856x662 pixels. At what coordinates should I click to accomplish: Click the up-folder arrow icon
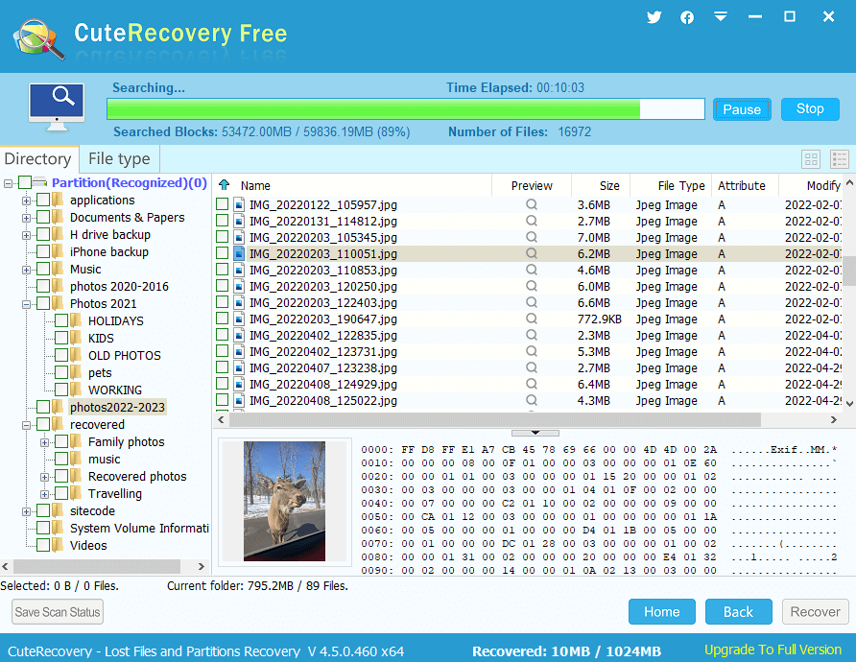point(225,185)
